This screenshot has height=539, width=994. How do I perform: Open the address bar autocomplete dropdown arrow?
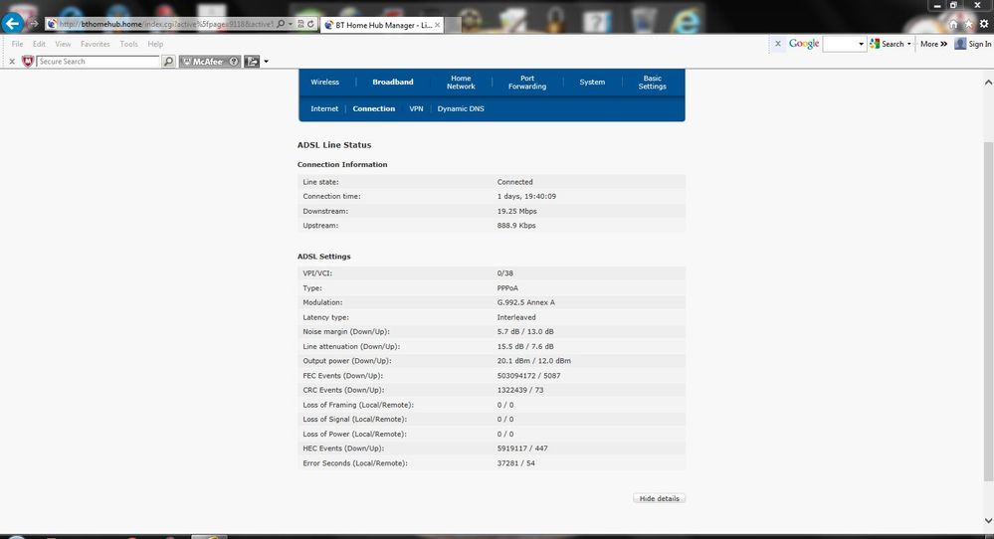(x=291, y=24)
